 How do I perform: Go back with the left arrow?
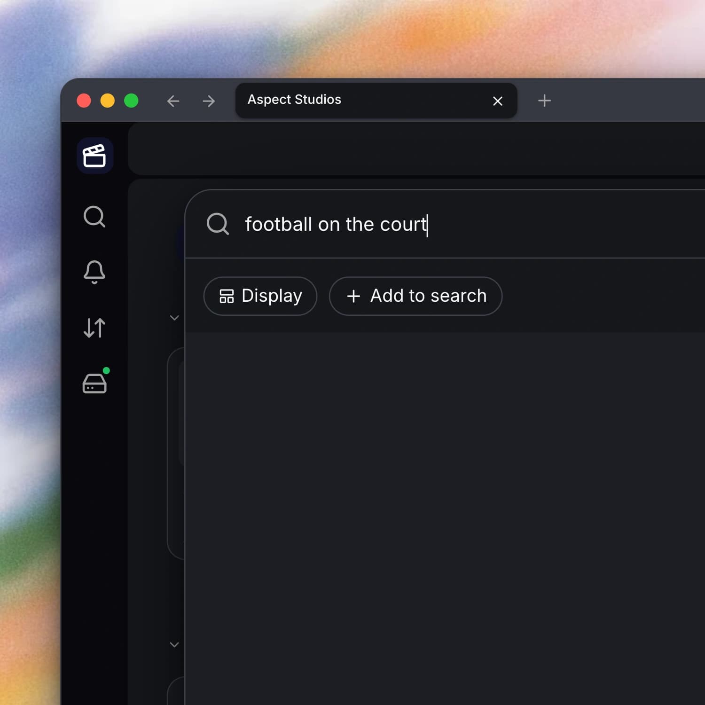coord(173,101)
